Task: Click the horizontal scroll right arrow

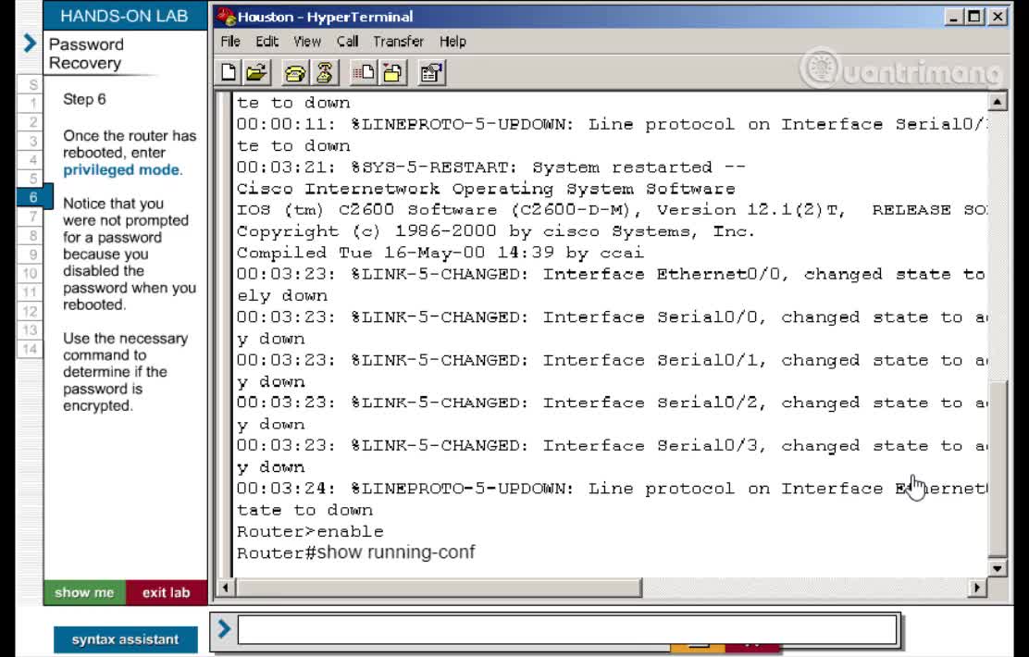Action: [x=977, y=588]
